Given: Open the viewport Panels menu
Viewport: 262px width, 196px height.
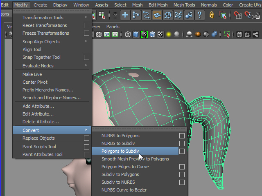Looking at the screenshot, I should pos(113,27).
